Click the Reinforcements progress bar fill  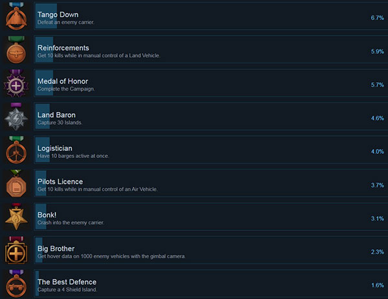(44, 50)
